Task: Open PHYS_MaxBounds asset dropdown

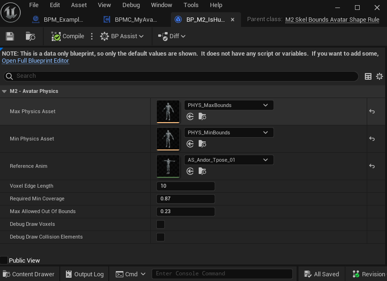Action: (x=228, y=105)
